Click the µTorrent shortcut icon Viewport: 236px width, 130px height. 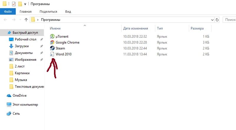(52, 37)
